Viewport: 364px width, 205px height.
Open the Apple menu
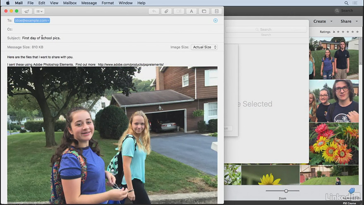pos(8,3)
